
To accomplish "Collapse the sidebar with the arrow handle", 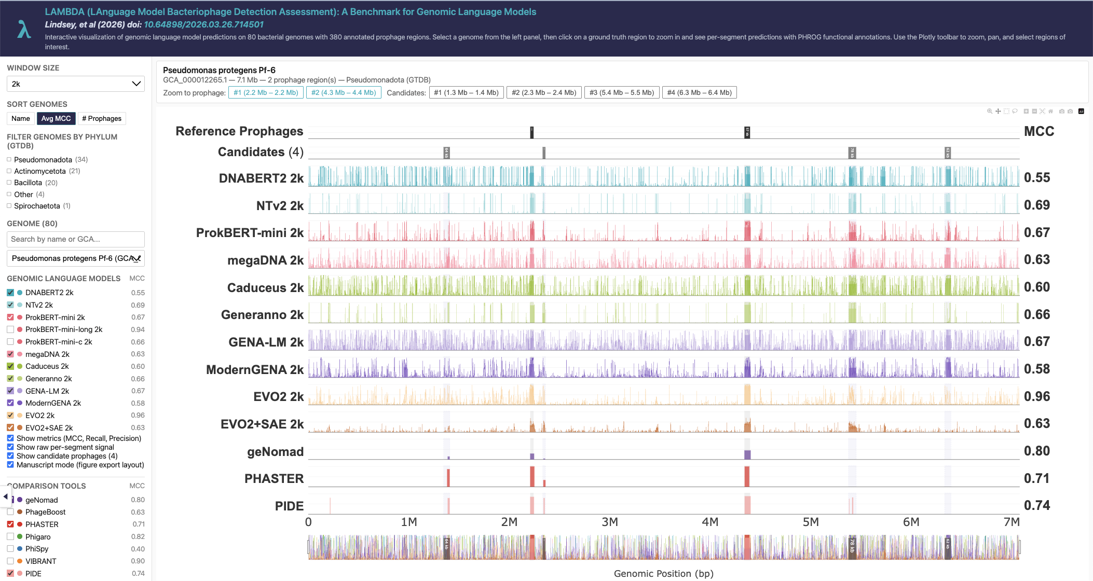I will tap(5, 496).
